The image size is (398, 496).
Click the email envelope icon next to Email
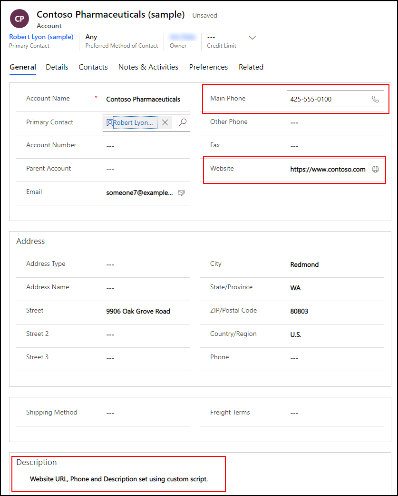click(x=181, y=193)
